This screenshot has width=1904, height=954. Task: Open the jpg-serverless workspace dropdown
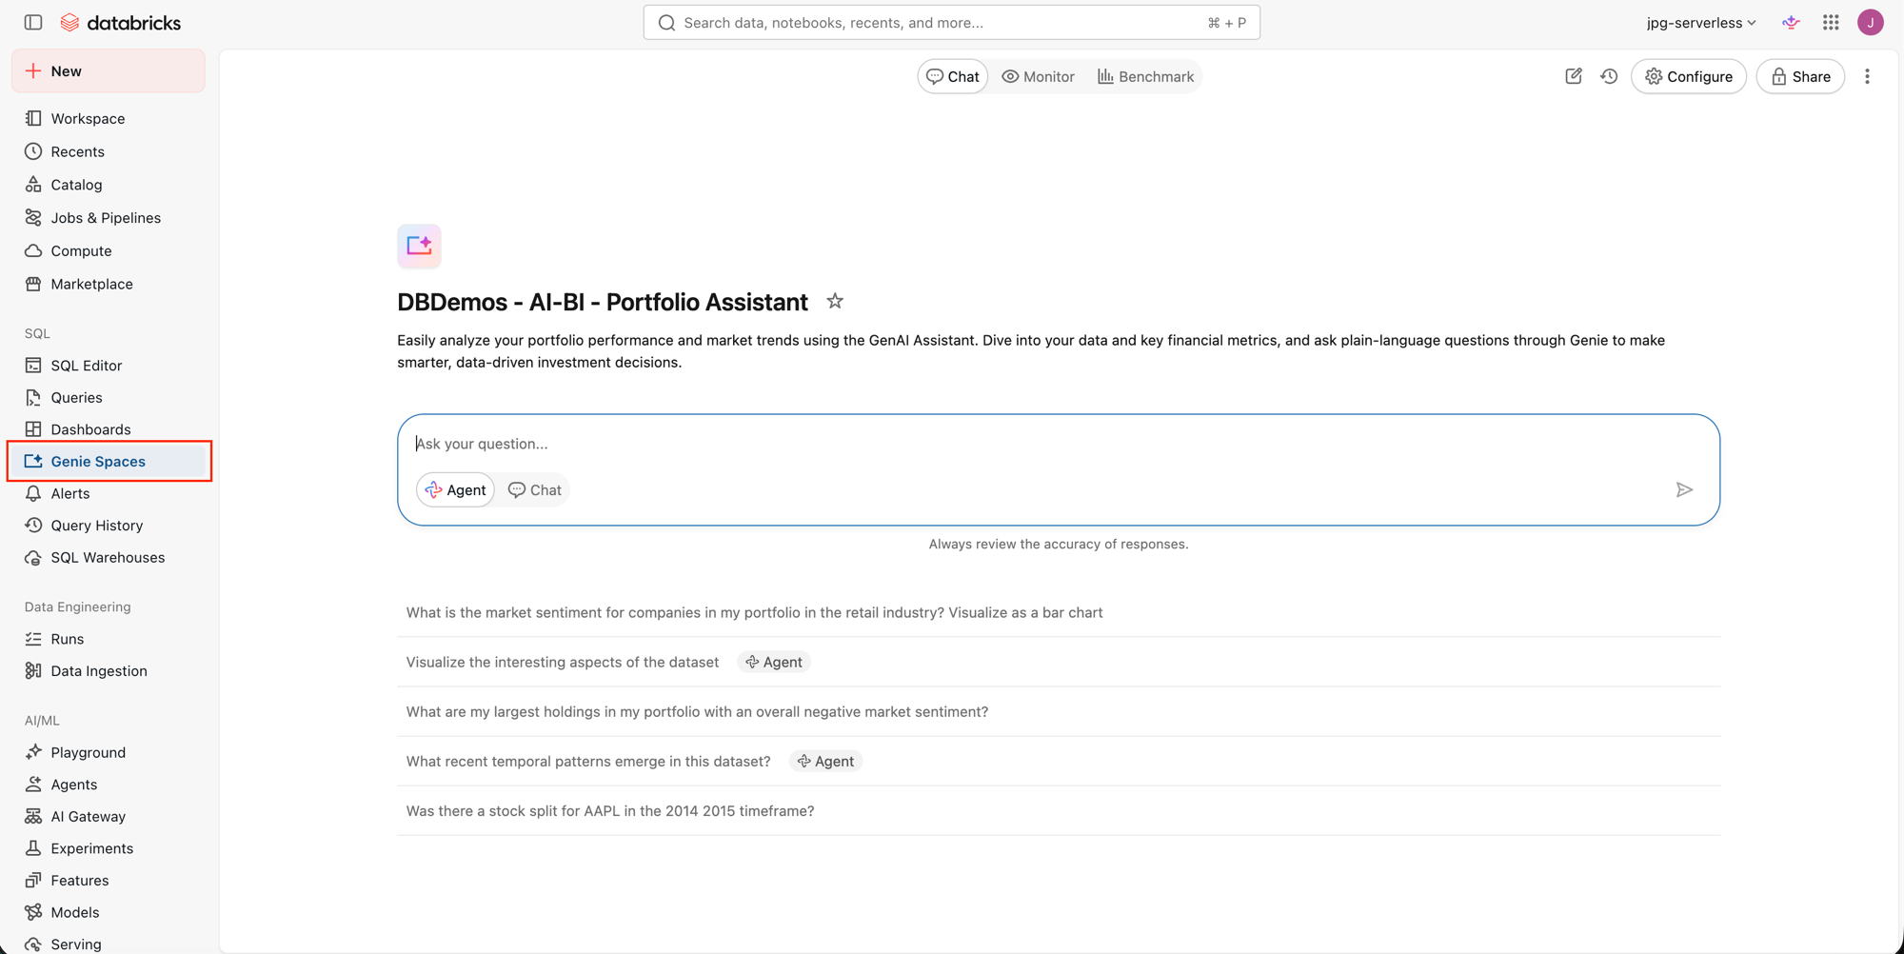(1700, 23)
